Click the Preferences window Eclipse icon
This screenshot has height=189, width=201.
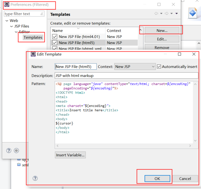tap(7, 5)
